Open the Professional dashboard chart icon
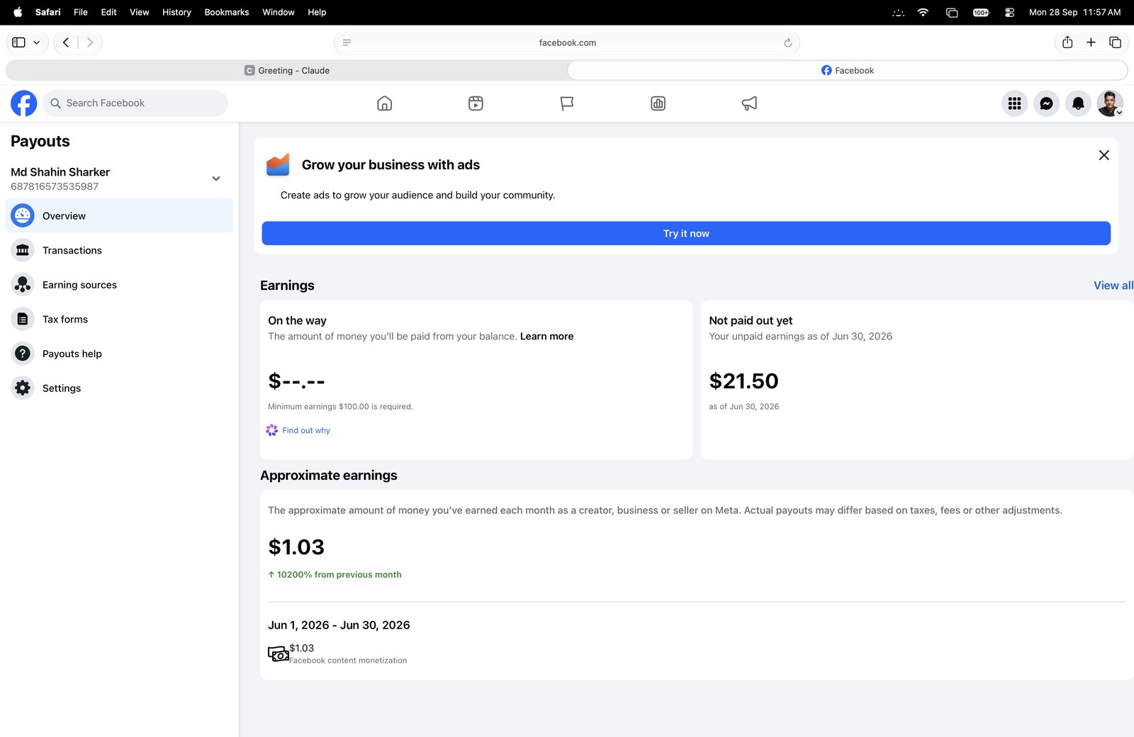The image size is (1134, 737). (x=658, y=103)
